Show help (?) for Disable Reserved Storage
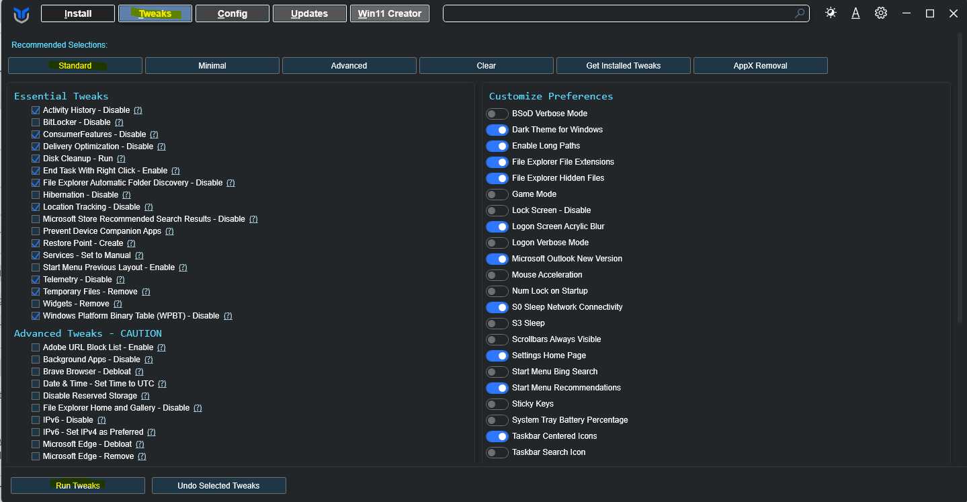 (x=145, y=396)
